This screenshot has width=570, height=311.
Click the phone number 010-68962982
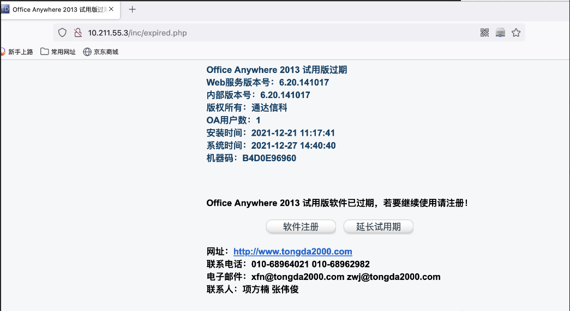click(x=340, y=264)
